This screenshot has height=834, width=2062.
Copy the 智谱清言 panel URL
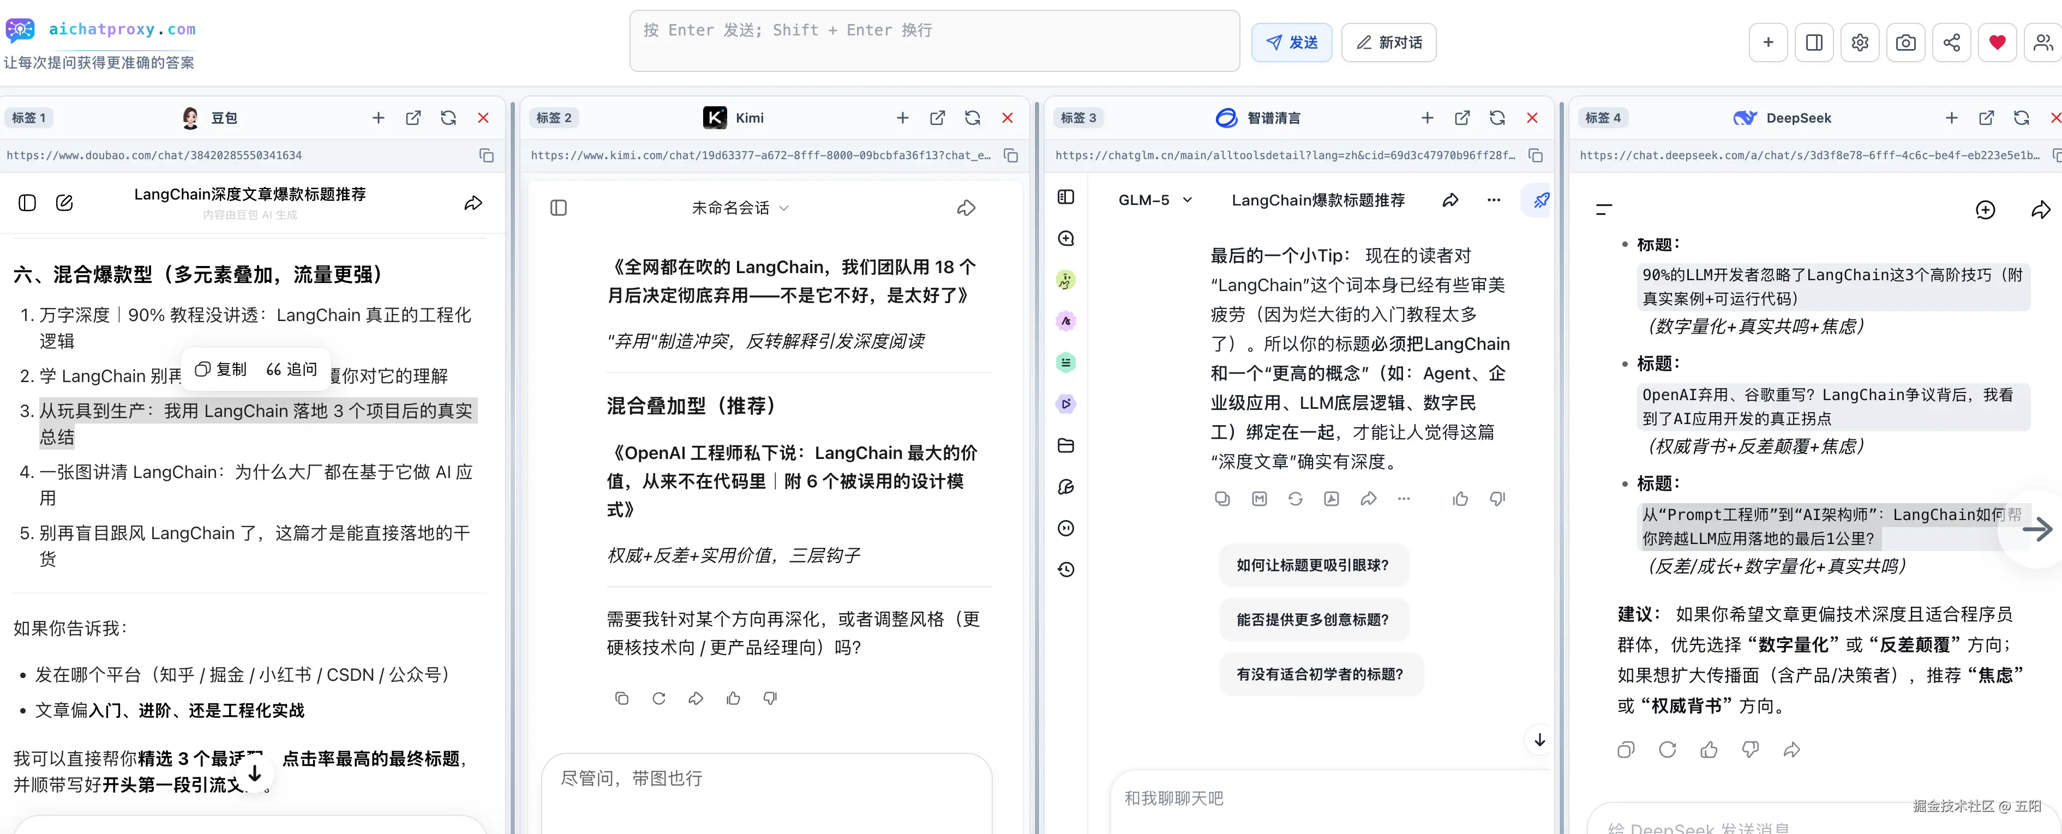click(1534, 155)
